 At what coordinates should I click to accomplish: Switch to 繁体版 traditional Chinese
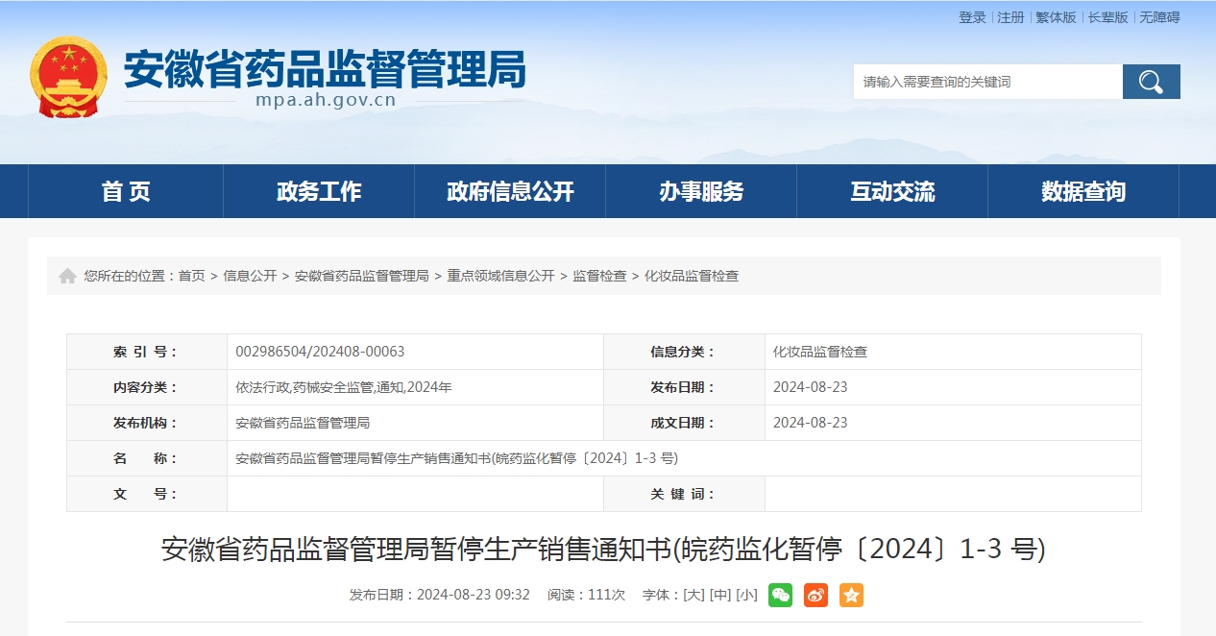[x=1056, y=17]
